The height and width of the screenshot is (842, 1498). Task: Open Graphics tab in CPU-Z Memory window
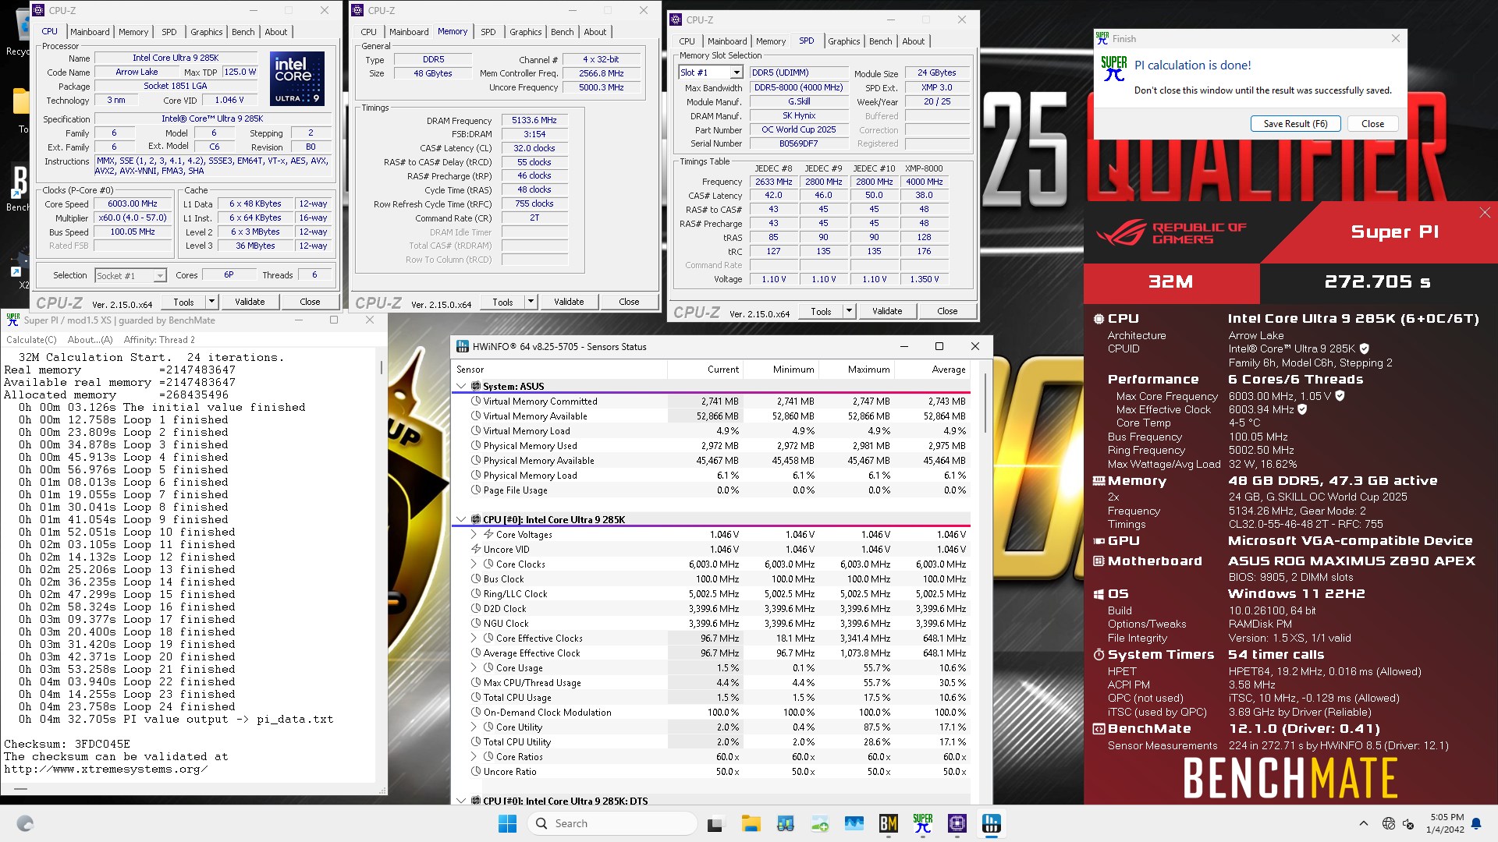[525, 32]
